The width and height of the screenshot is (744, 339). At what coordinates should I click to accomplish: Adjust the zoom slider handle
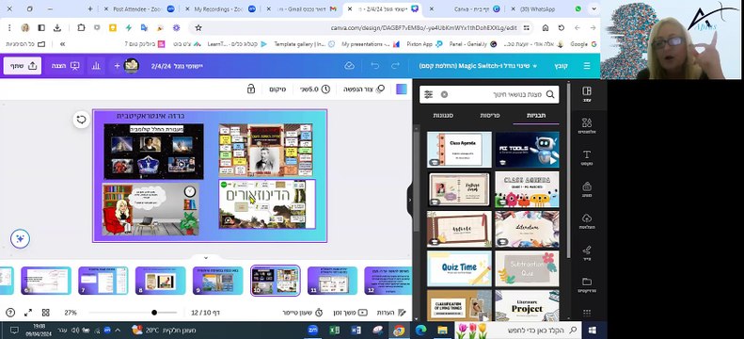[x=154, y=313]
